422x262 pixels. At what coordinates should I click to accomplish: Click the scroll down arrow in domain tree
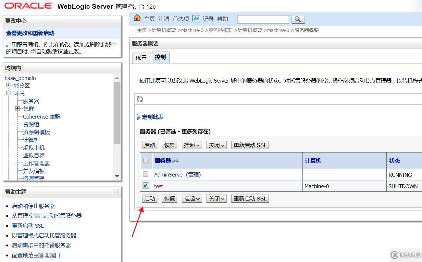(117, 176)
